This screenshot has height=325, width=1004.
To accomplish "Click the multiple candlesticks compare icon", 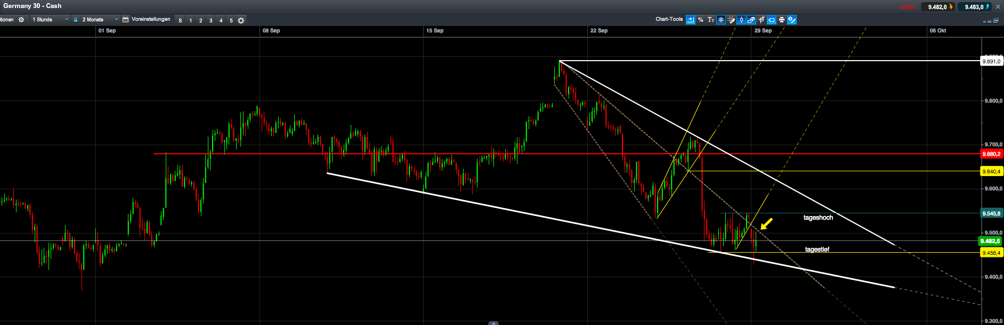I will (762, 20).
